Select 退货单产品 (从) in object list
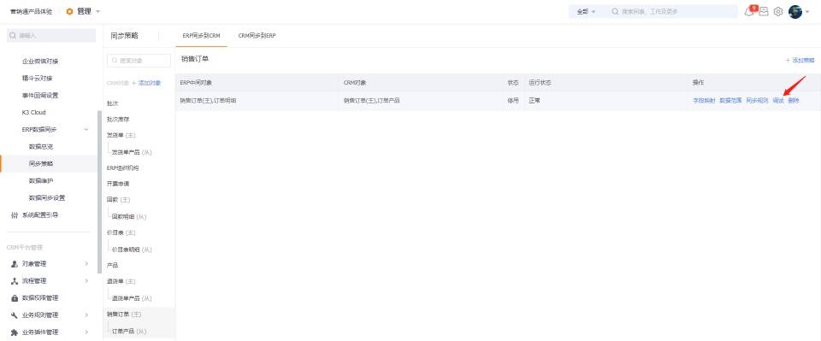Screen dimensions: 821x341 (132, 298)
